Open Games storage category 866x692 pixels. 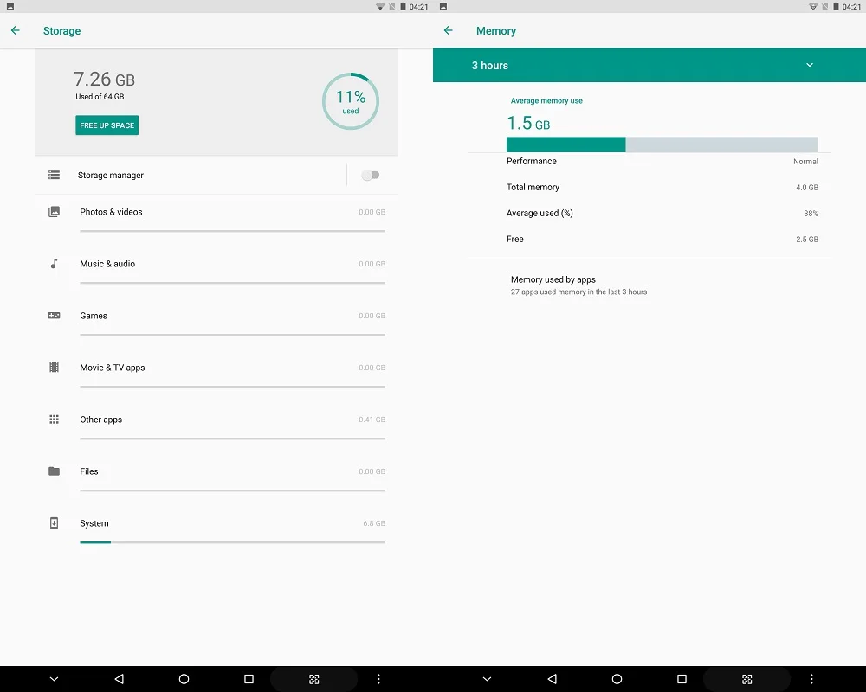coord(216,323)
